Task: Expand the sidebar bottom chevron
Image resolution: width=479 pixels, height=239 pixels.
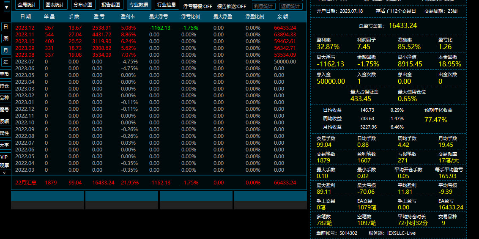Action: (4, 173)
